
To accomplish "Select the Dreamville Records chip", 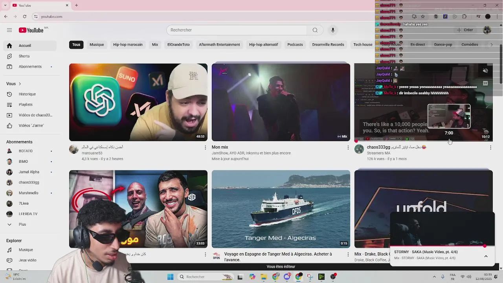I will [328, 45].
